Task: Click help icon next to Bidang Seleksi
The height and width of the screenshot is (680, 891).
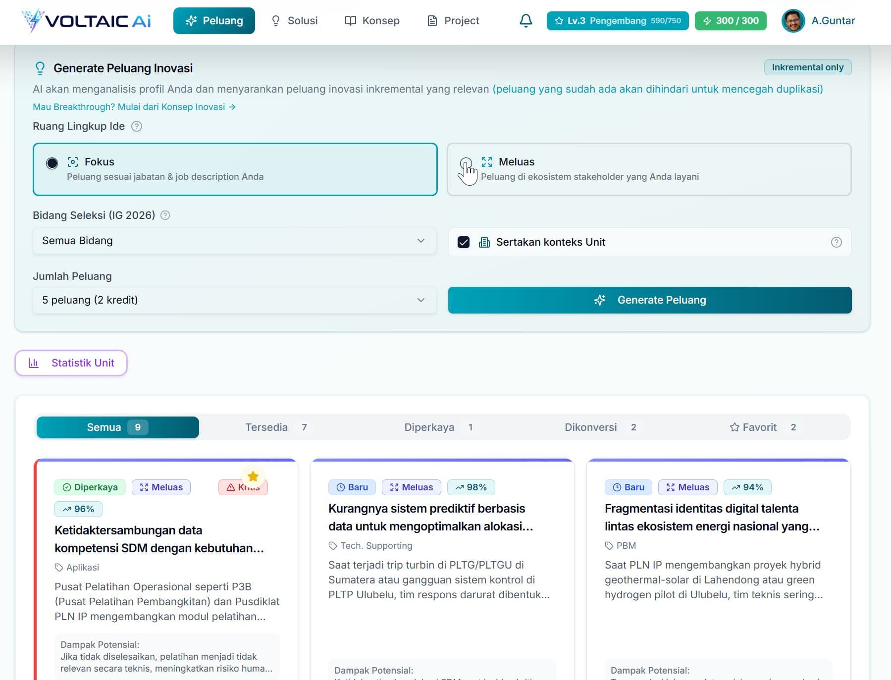Action: tap(165, 215)
